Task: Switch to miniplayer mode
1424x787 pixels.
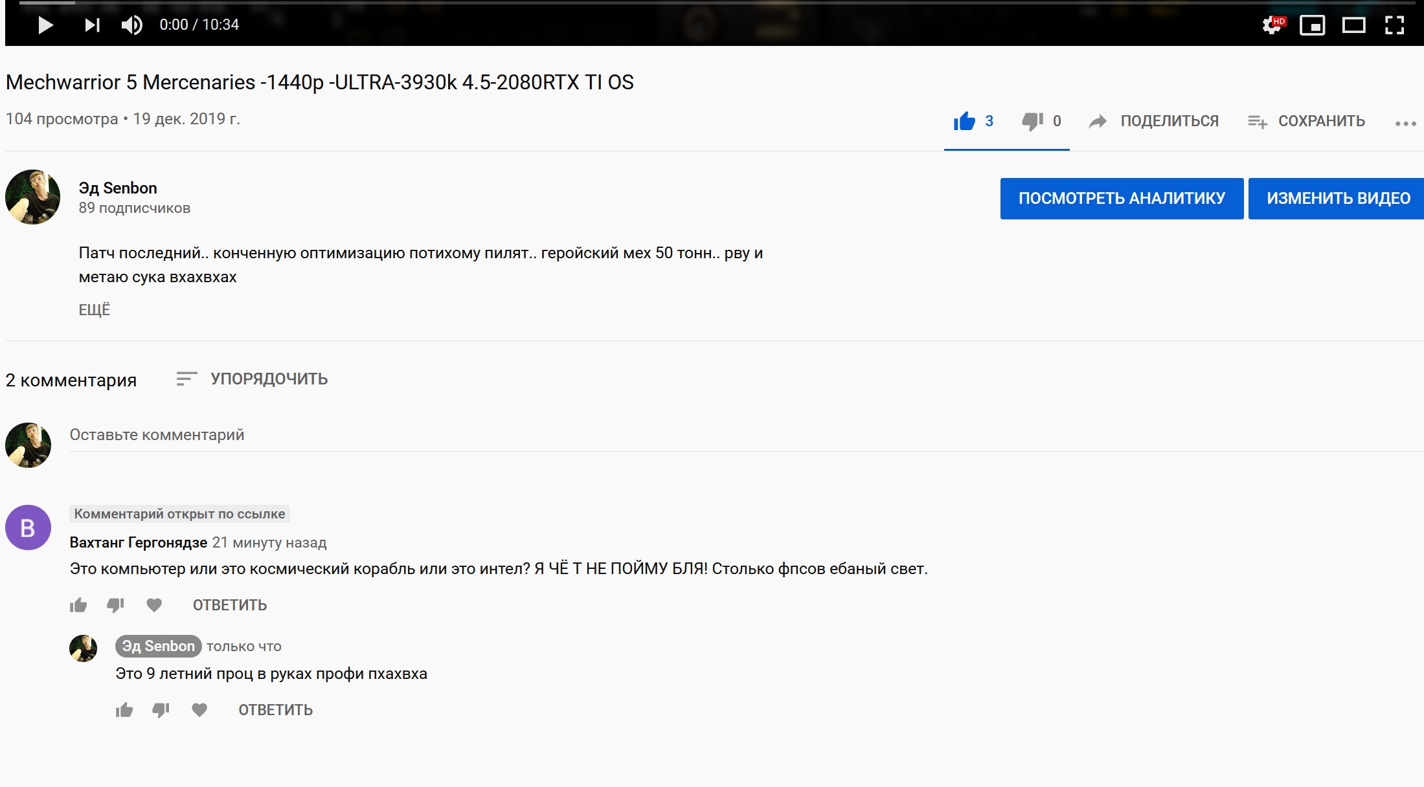Action: 1312,25
